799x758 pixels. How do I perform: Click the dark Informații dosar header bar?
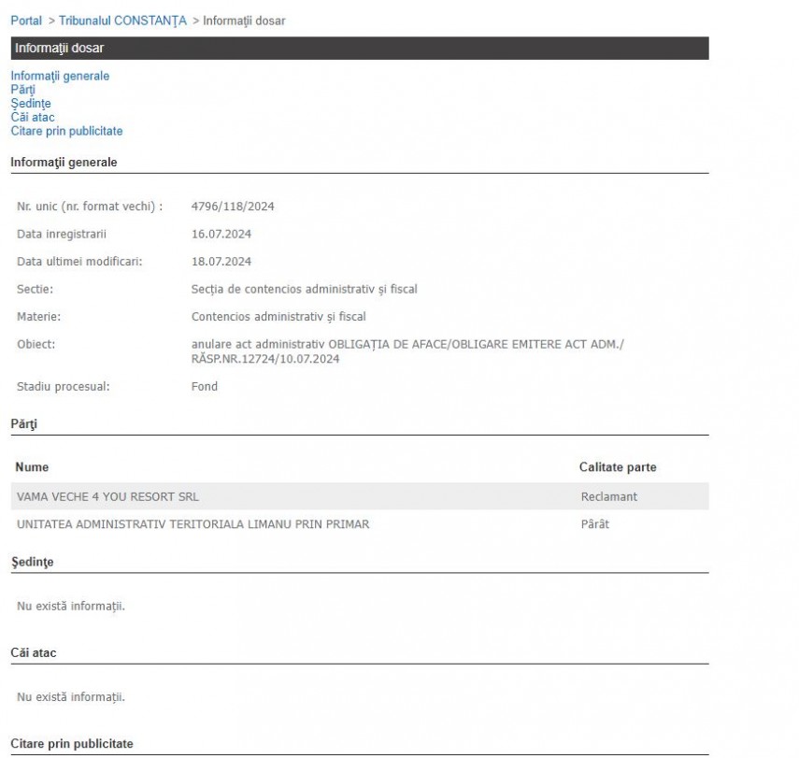coord(360,48)
